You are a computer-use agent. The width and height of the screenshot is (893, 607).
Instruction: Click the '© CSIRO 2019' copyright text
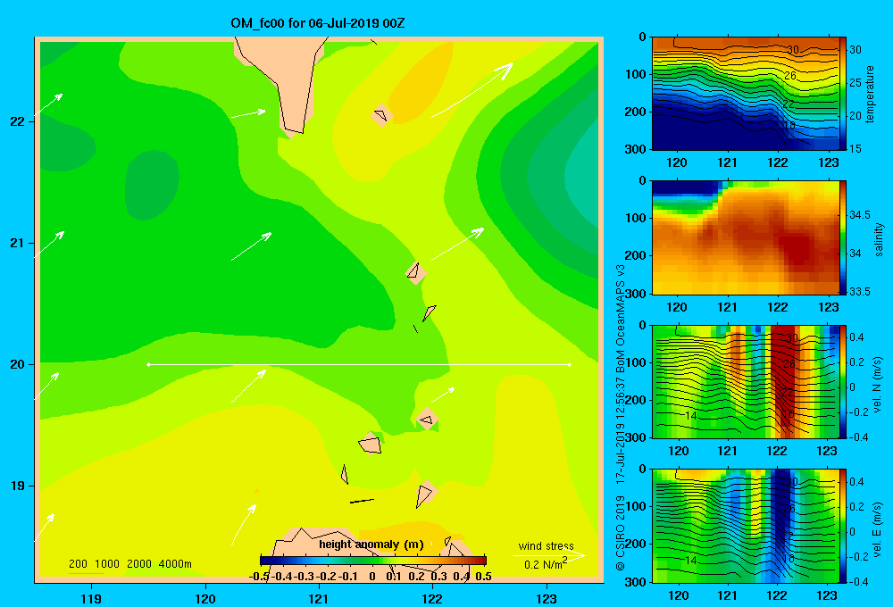(621, 534)
